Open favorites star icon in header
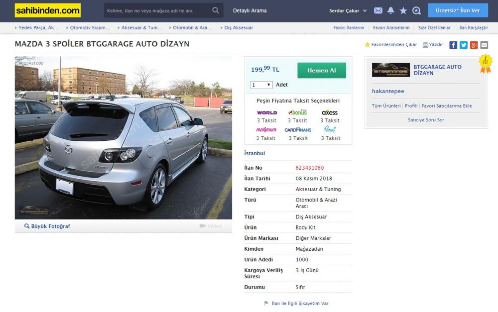Image resolution: width=498 pixels, height=312 pixels. pos(403,10)
